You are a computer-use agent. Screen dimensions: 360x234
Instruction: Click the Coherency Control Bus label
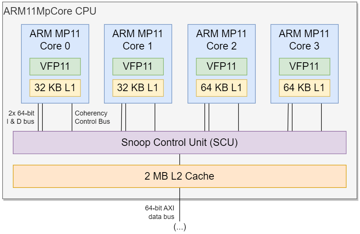pyautogui.click(x=92, y=117)
